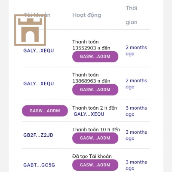
Task: Select the Thanh toán 13552903 π activity text
Action: (91, 45)
